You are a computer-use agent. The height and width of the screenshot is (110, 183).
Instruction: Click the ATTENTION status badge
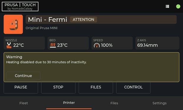(x=83, y=20)
